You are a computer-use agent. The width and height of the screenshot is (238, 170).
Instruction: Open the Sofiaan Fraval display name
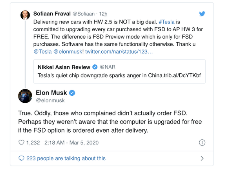coord(52,14)
